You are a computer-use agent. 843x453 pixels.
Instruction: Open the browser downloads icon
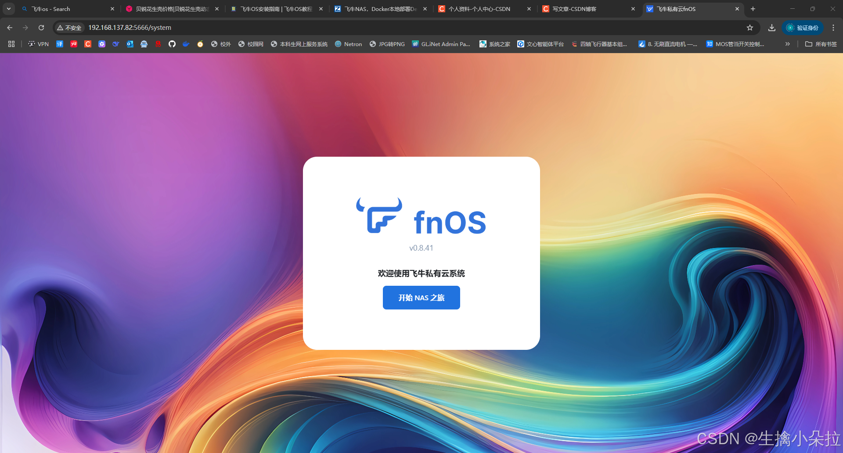pyautogui.click(x=771, y=28)
